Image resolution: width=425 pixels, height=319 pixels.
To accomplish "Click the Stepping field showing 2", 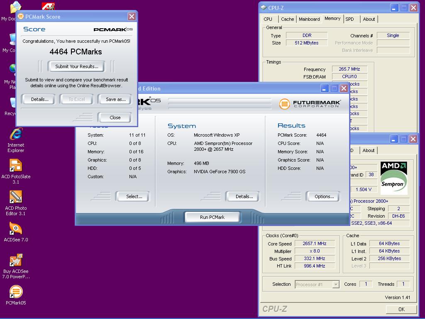I will pos(399,209).
